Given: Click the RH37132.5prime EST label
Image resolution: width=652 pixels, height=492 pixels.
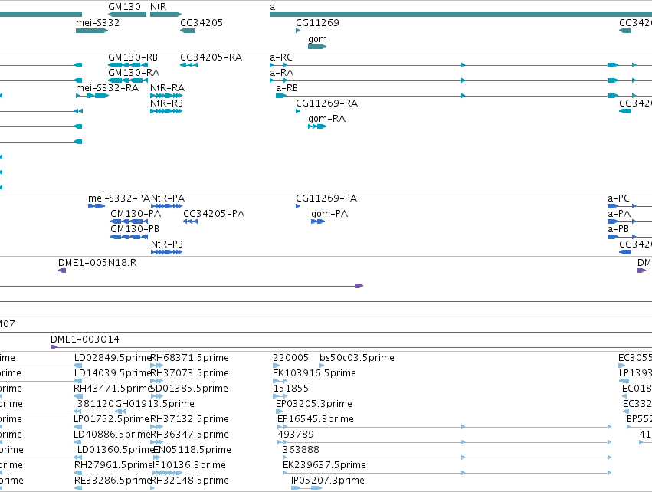Looking at the screenshot, I should click(189, 418).
